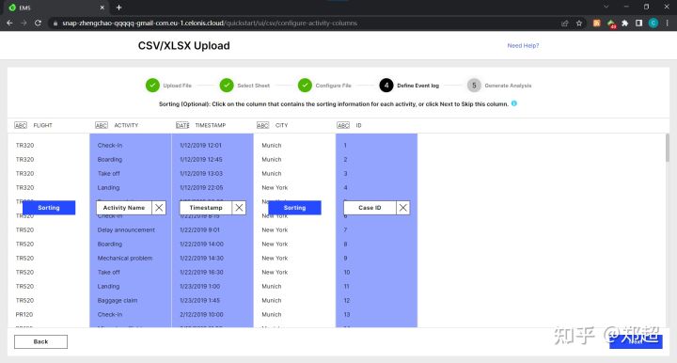
Task: Open a new browser tab
Action: [x=118, y=8]
